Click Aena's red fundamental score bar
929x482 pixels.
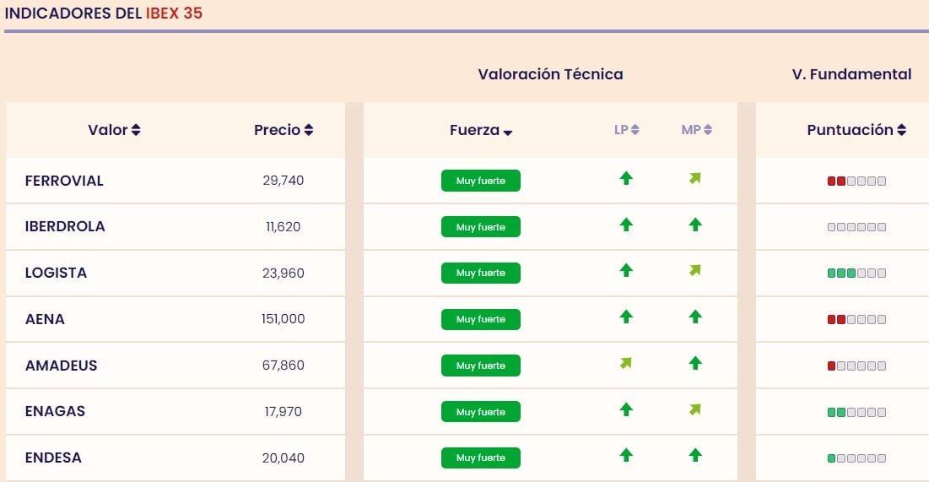click(856, 320)
